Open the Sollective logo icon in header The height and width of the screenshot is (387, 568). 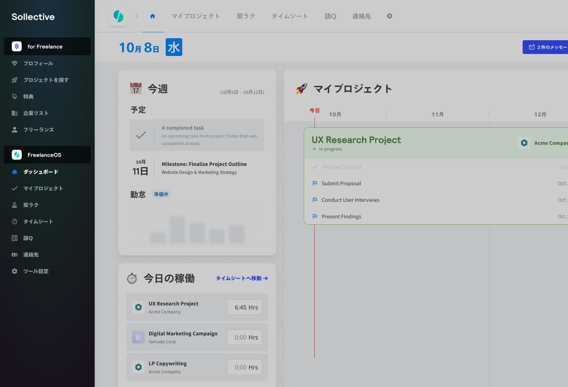click(x=118, y=17)
